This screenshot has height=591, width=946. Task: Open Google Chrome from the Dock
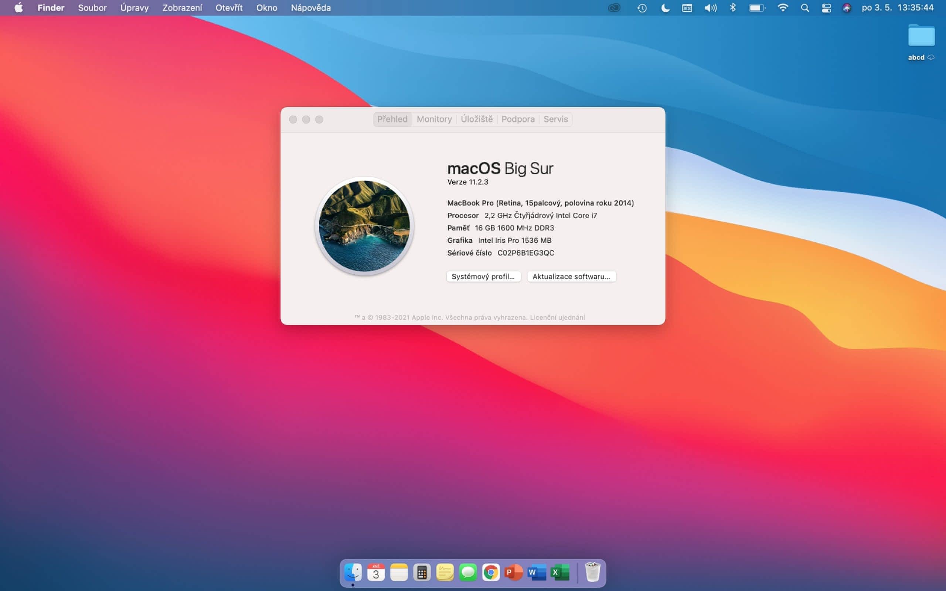coord(491,573)
